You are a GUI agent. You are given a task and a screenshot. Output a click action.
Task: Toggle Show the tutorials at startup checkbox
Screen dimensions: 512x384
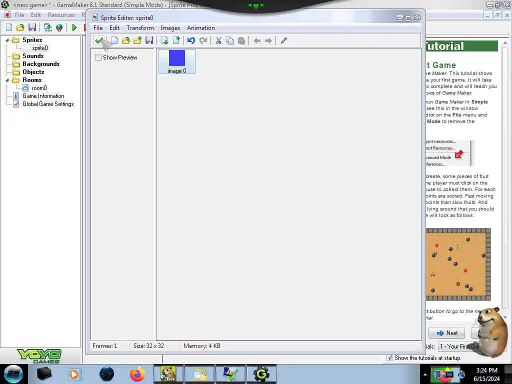pos(389,358)
